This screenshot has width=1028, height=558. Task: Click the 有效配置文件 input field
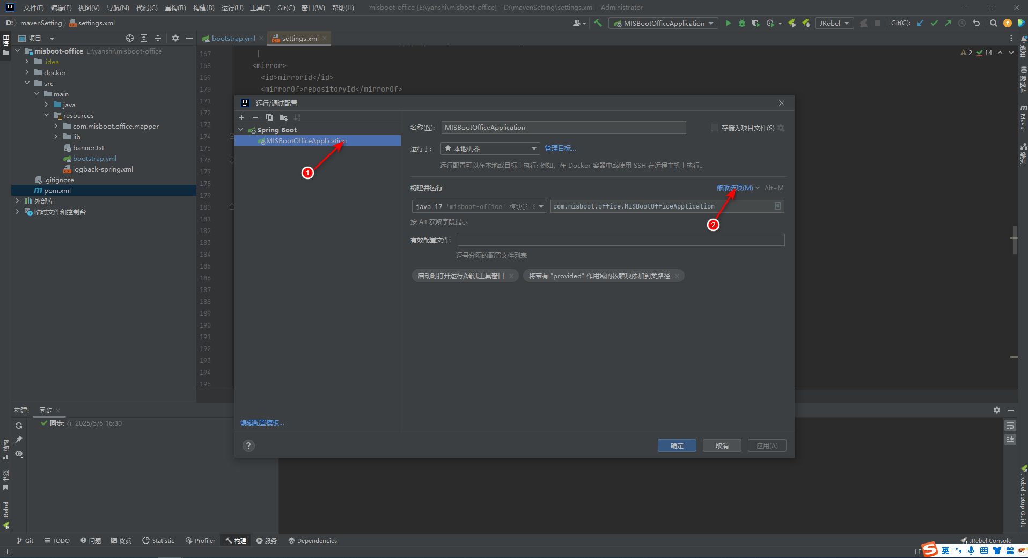point(621,240)
